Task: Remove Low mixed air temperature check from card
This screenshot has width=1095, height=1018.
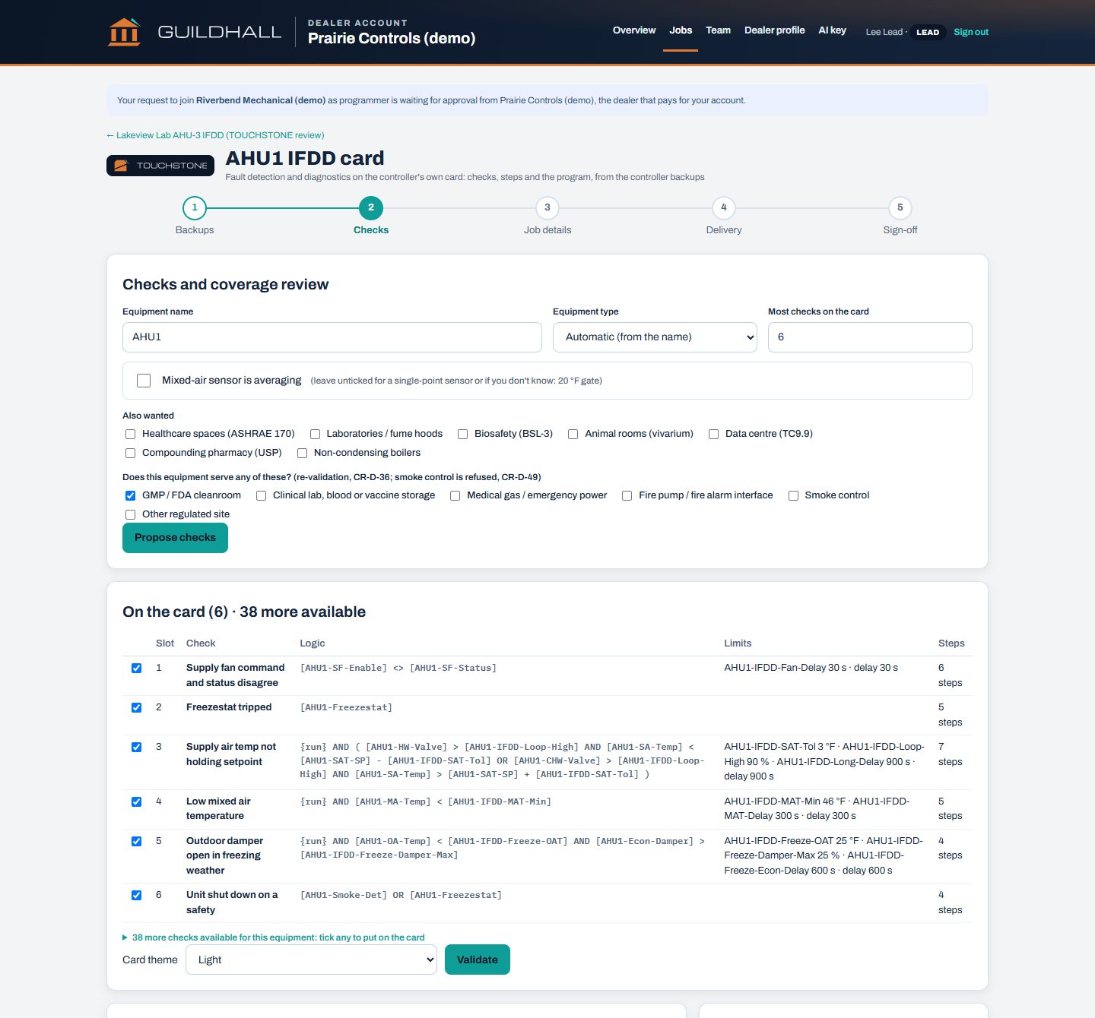Action: (137, 801)
